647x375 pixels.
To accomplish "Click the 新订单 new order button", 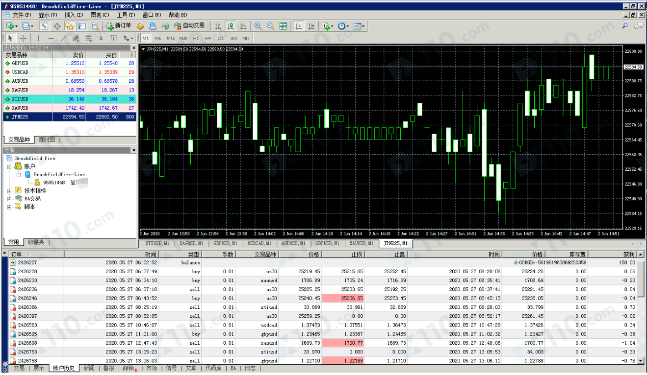I will [119, 26].
